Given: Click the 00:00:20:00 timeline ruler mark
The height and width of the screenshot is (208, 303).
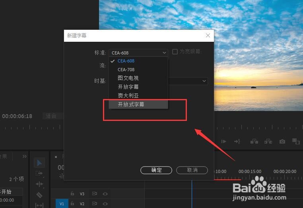Looking at the screenshot, I should [x=285, y=171].
